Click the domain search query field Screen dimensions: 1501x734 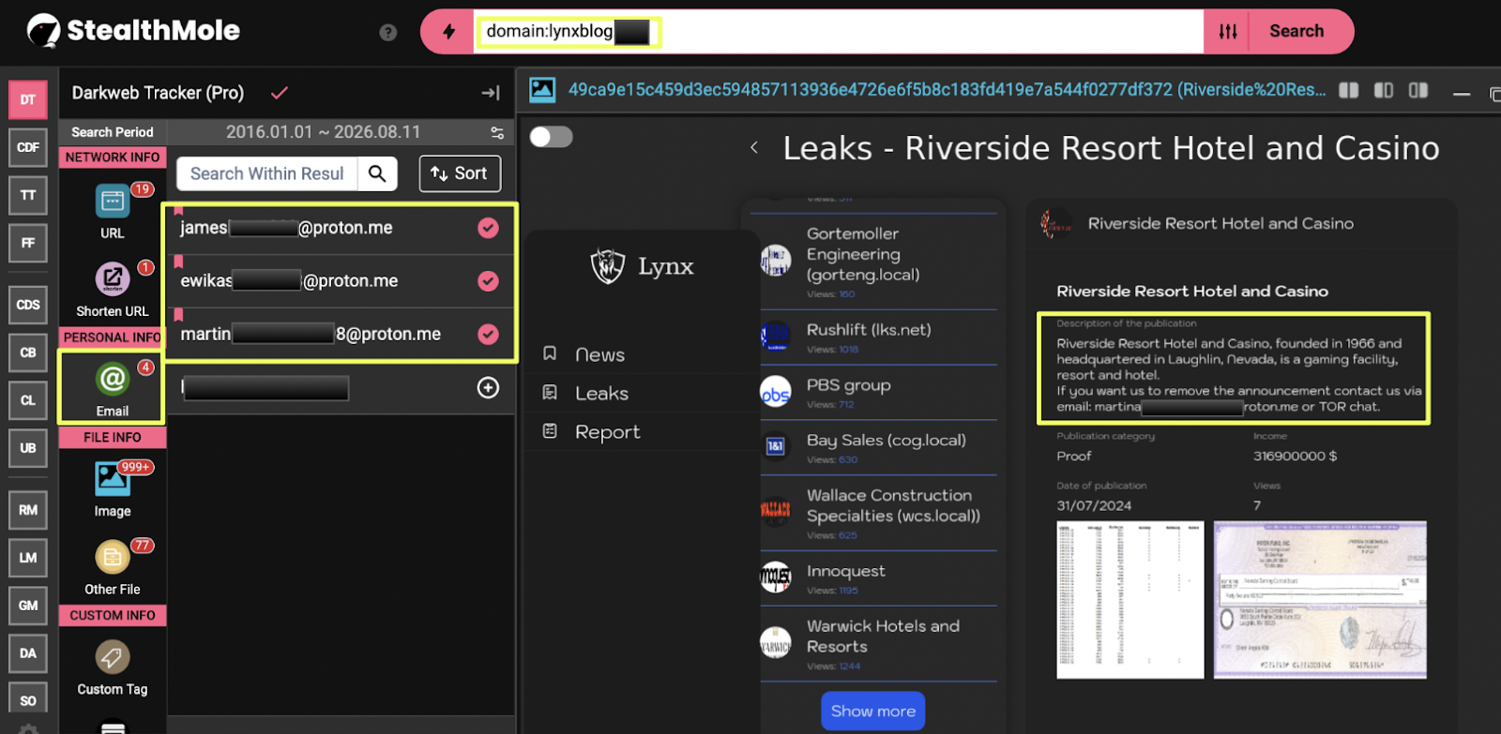click(x=839, y=32)
